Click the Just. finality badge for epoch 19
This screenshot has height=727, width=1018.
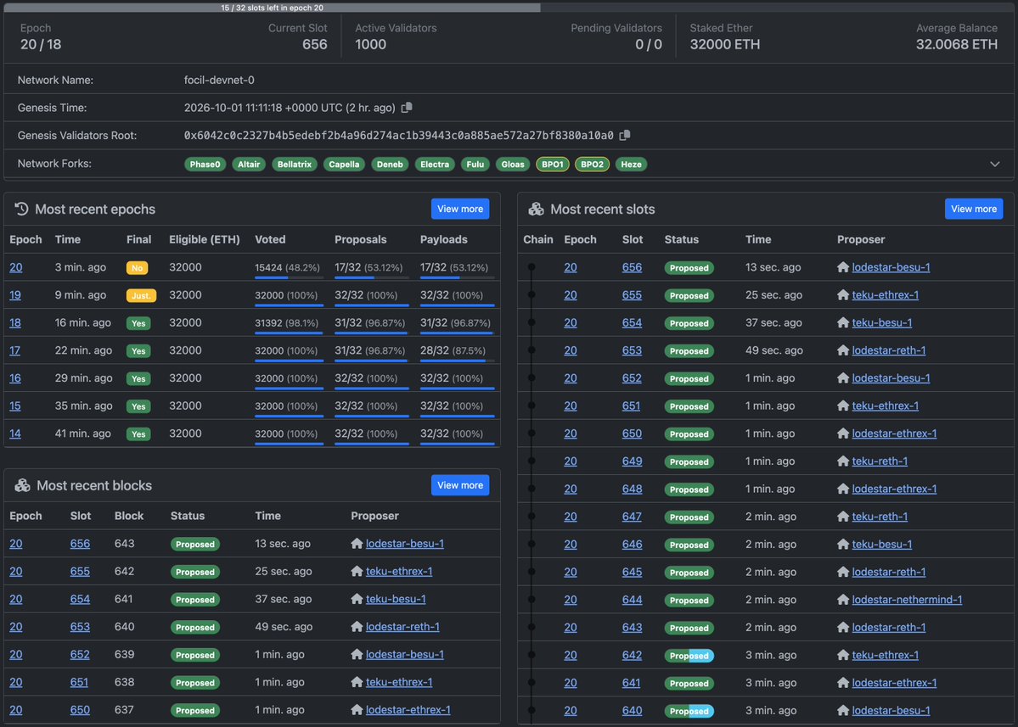tap(141, 296)
